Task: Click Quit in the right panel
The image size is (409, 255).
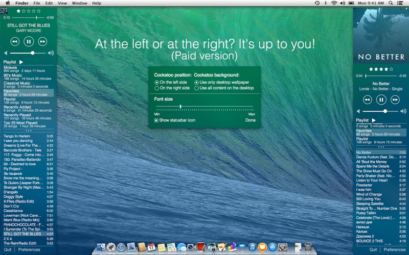Action: (x=373, y=249)
